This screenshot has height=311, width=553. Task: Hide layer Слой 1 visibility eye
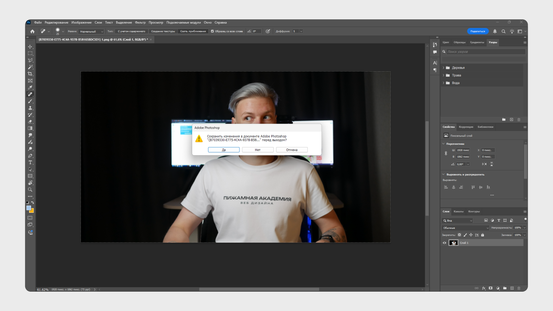coord(445,243)
